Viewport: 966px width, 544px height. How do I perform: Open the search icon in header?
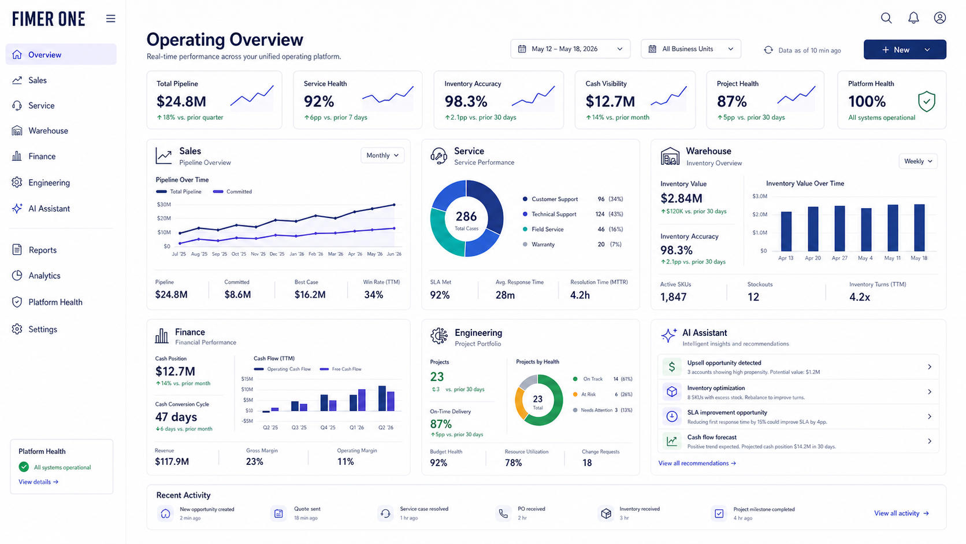pyautogui.click(x=886, y=18)
